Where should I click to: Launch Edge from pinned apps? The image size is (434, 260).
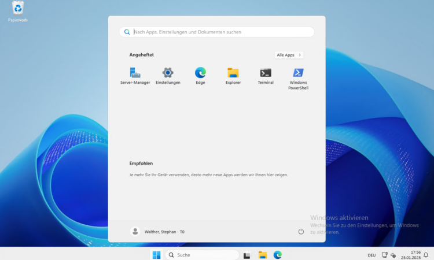click(x=200, y=76)
